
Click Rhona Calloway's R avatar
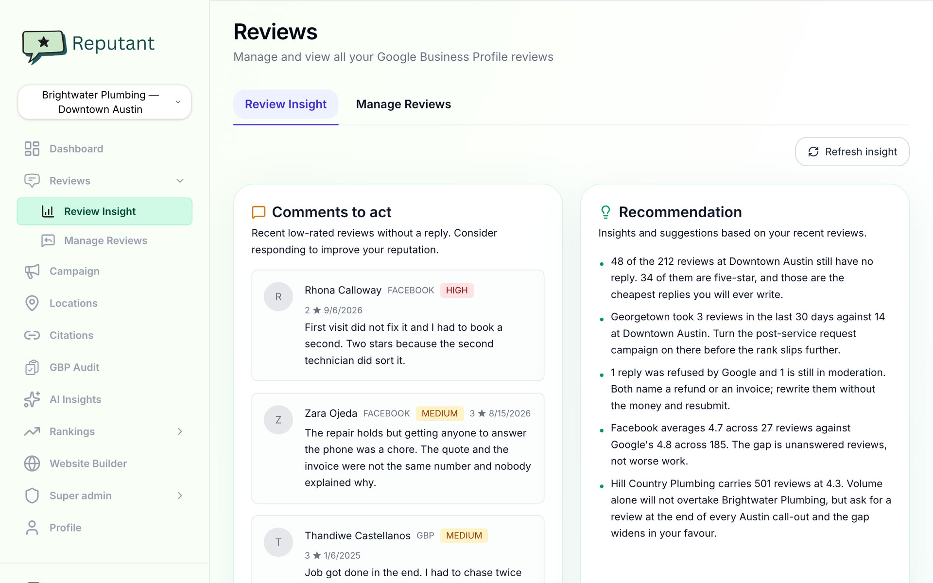(x=278, y=297)
